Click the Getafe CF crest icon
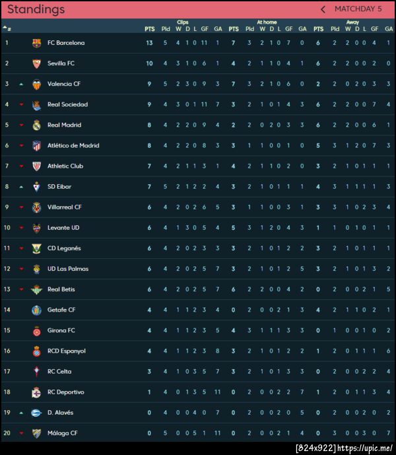 36,310
